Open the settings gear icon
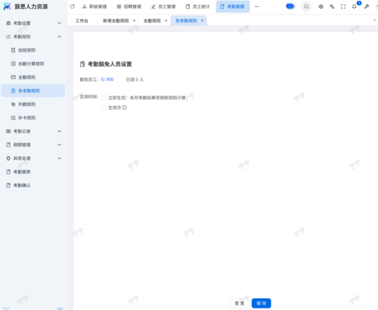Screen dimensions: 378x310 coord(321,7)
